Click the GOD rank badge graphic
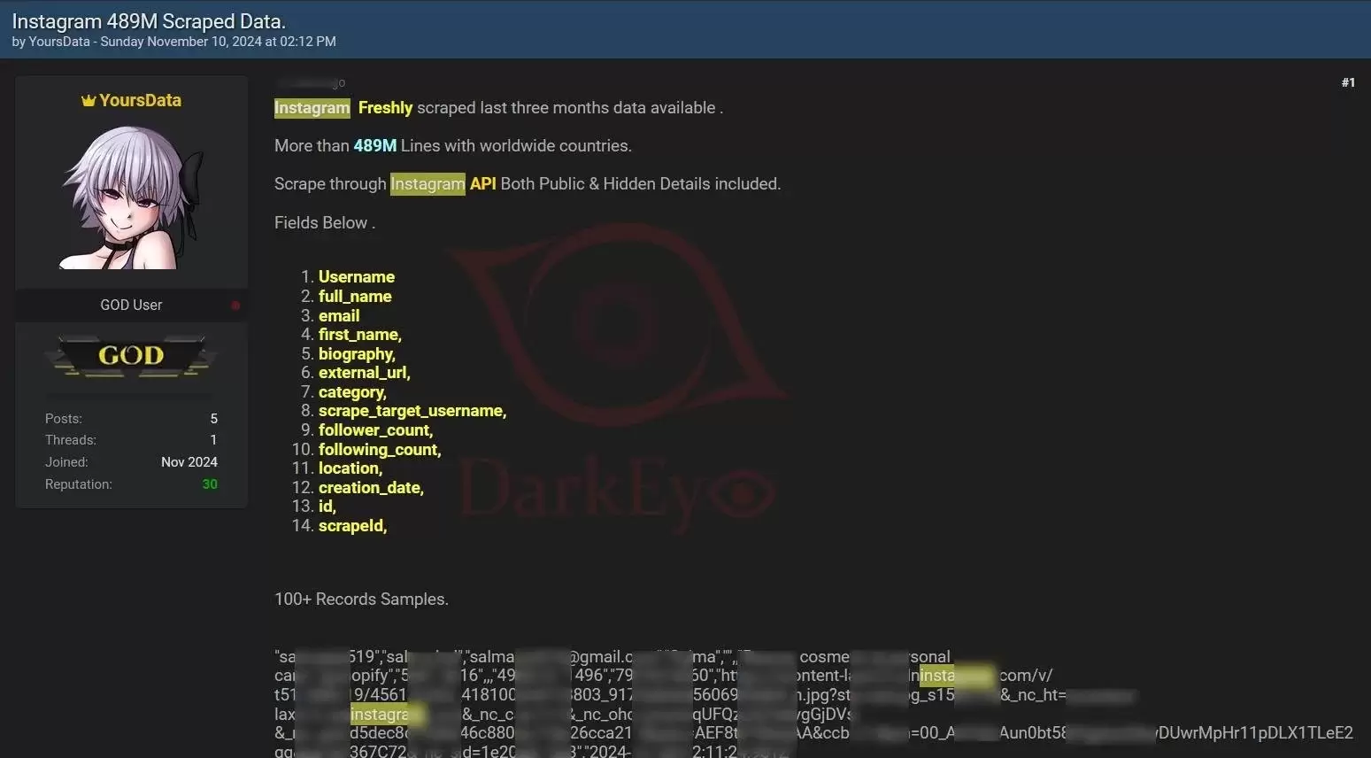Image resolution: width=1371 pixels, height=758 pixels. (x=130, y=357)
